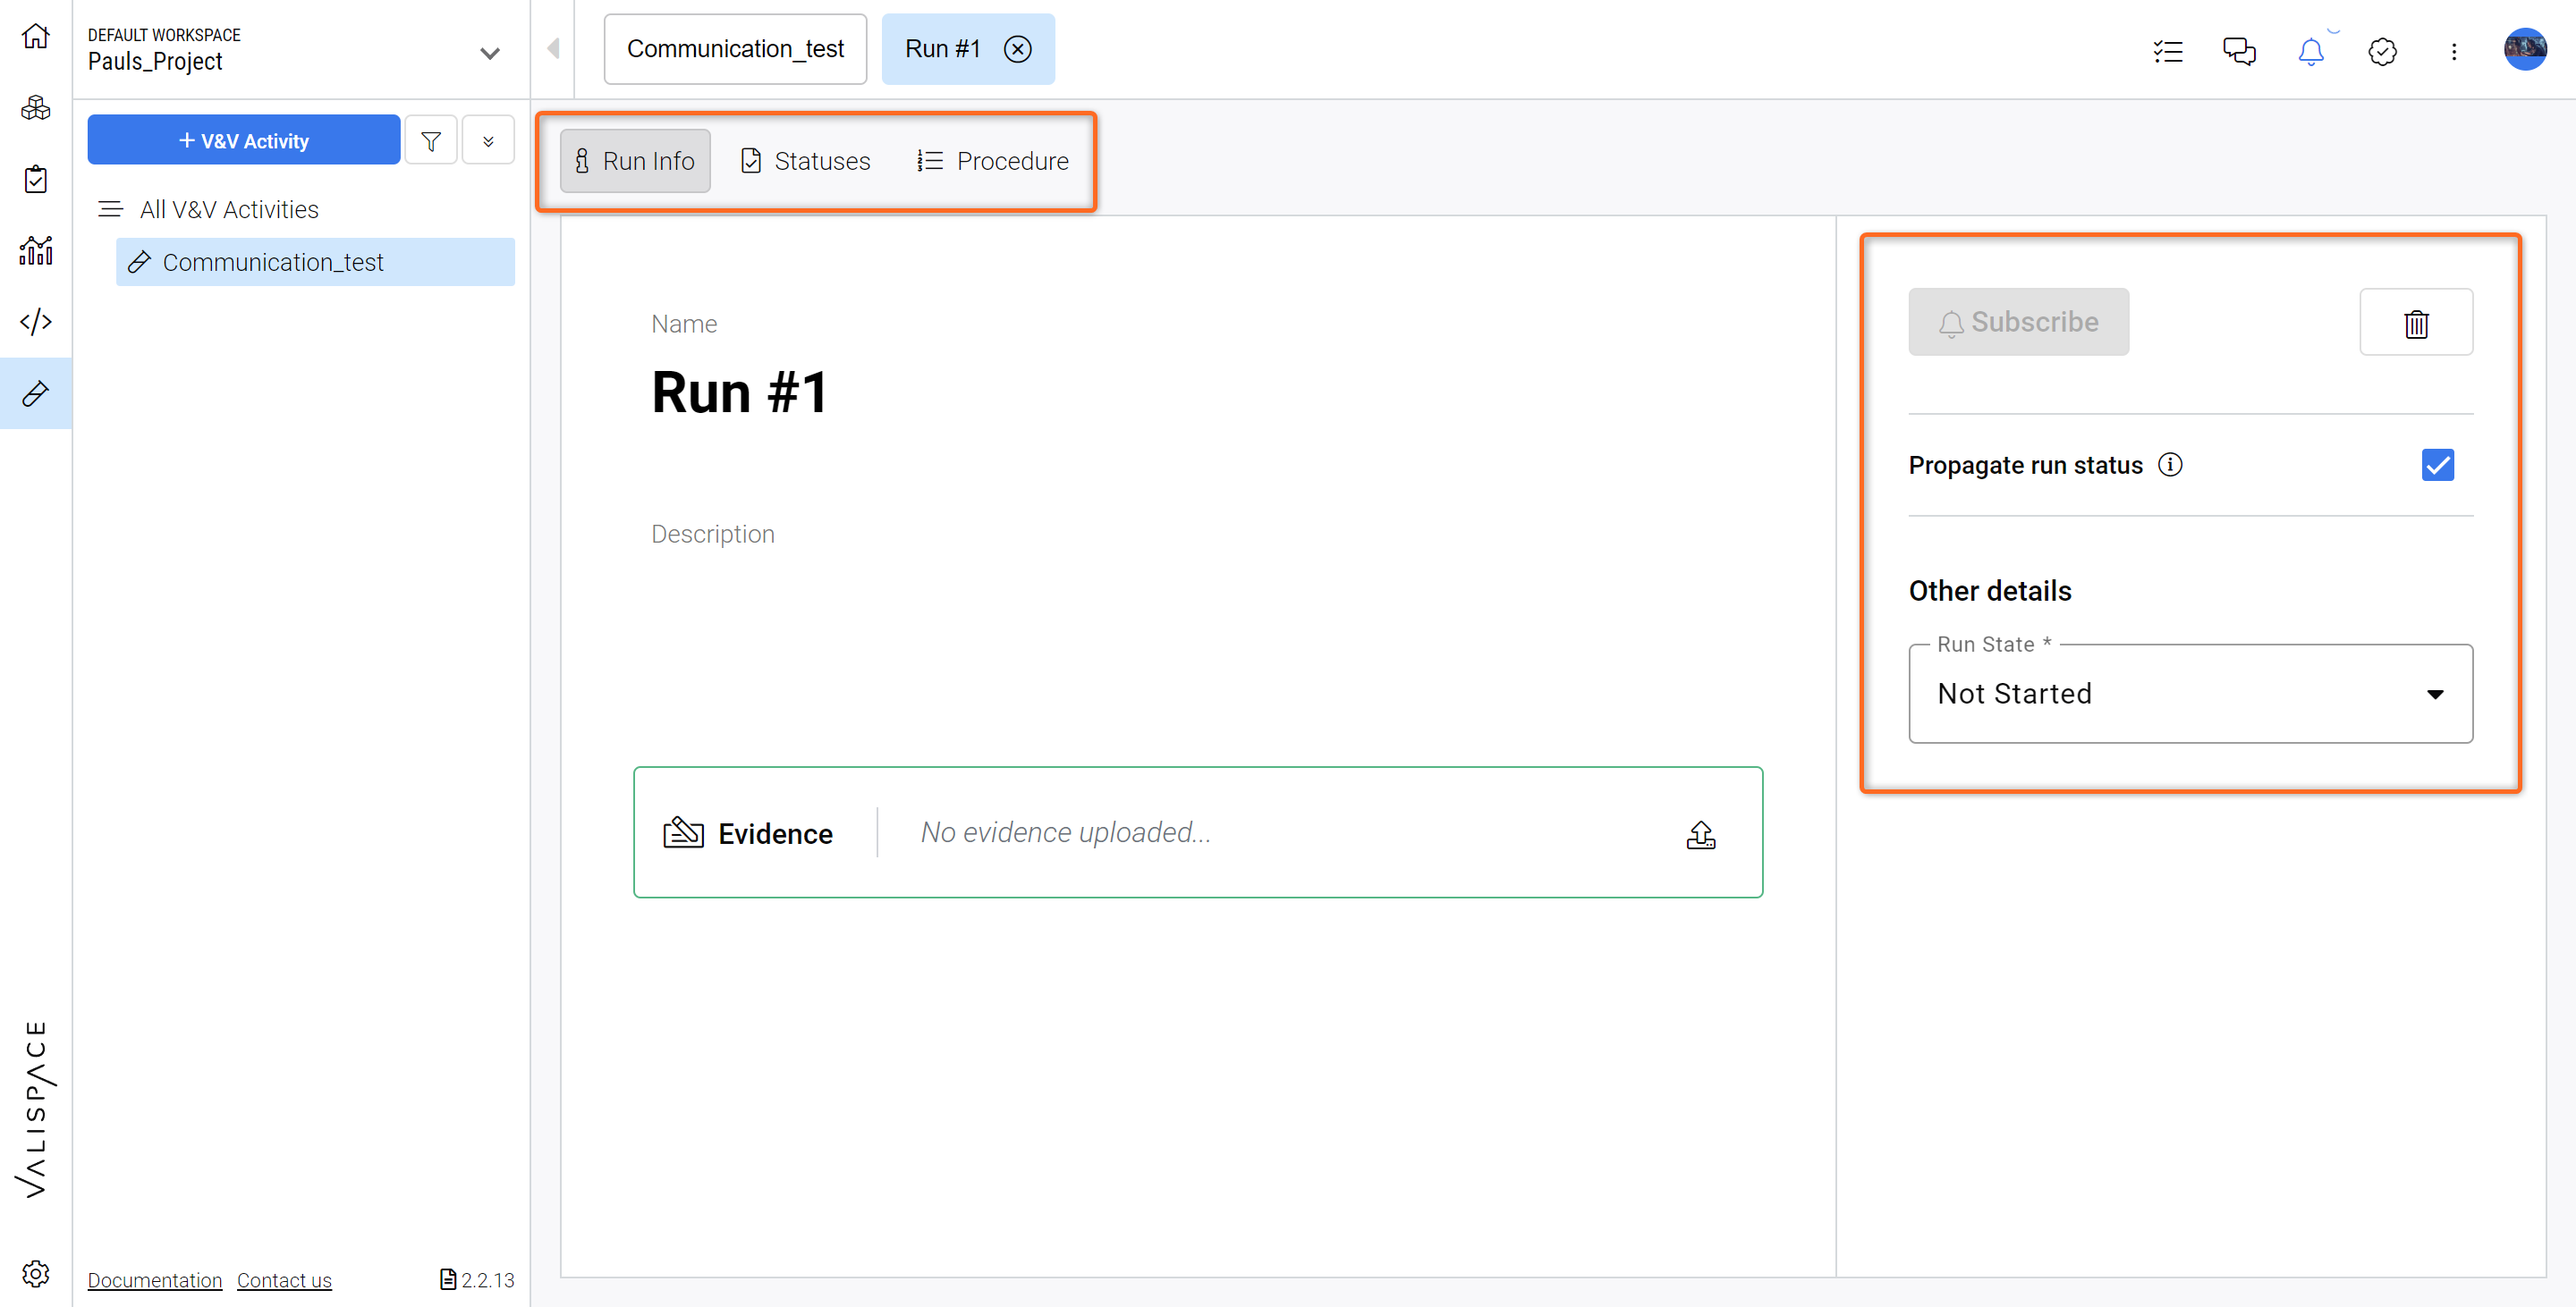Screen dimensions: 2576x1307
Task: Open the Documentation link
Action: point(155,1280)
